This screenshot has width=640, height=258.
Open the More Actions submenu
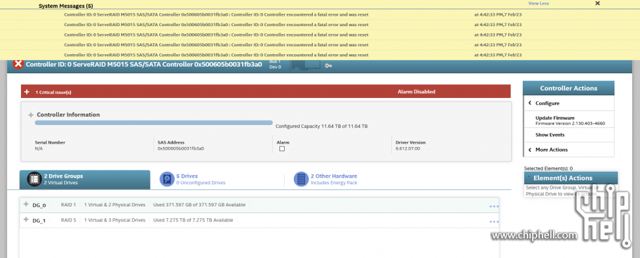(x=569, y=150)
